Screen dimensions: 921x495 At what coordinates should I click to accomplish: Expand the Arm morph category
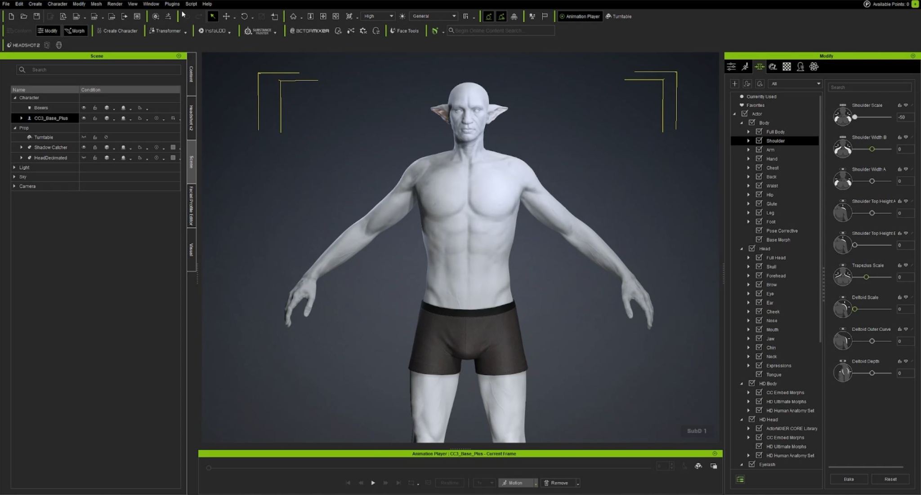749,150
